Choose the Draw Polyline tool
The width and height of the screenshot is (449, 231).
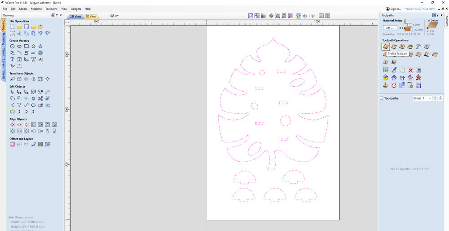12,53
